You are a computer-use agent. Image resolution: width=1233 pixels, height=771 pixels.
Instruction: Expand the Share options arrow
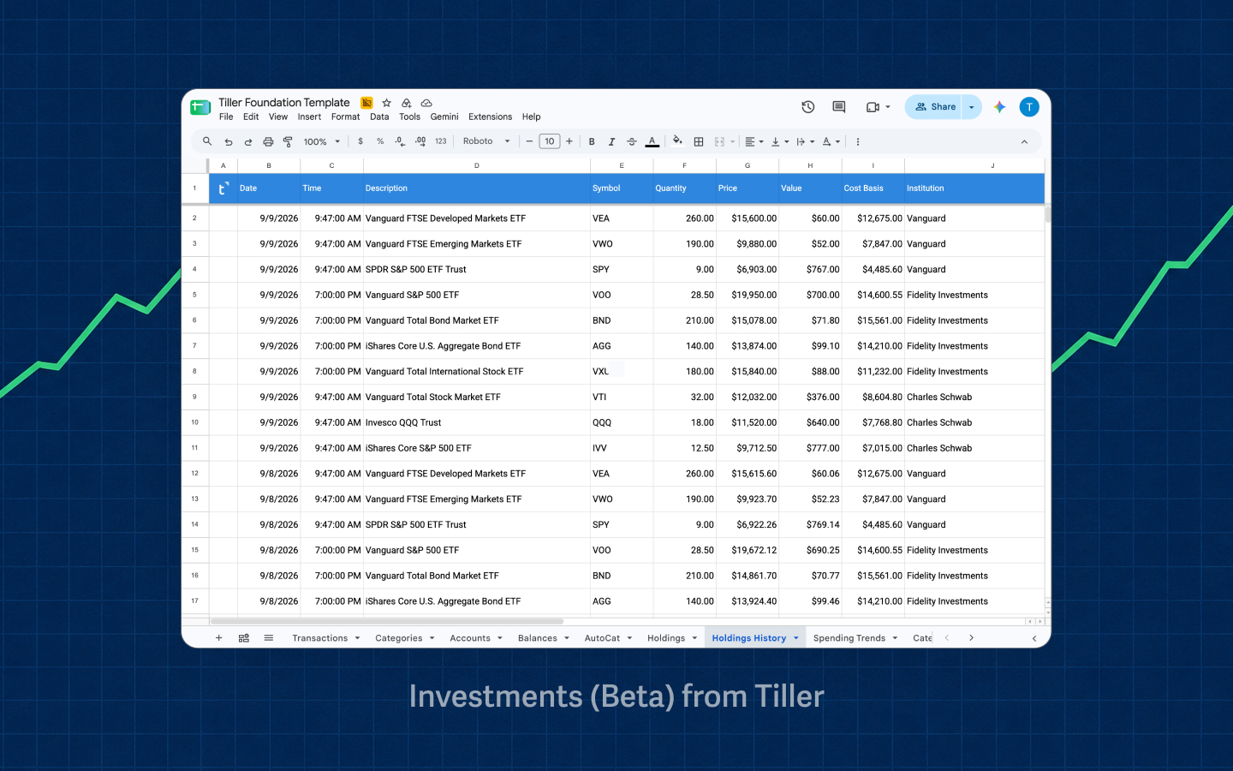pyautogui.click(x=972, y=107)
